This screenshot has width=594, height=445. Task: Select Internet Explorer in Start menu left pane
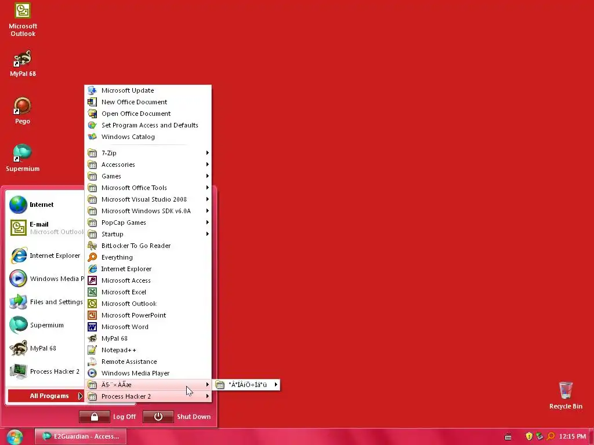coord(45,256)
